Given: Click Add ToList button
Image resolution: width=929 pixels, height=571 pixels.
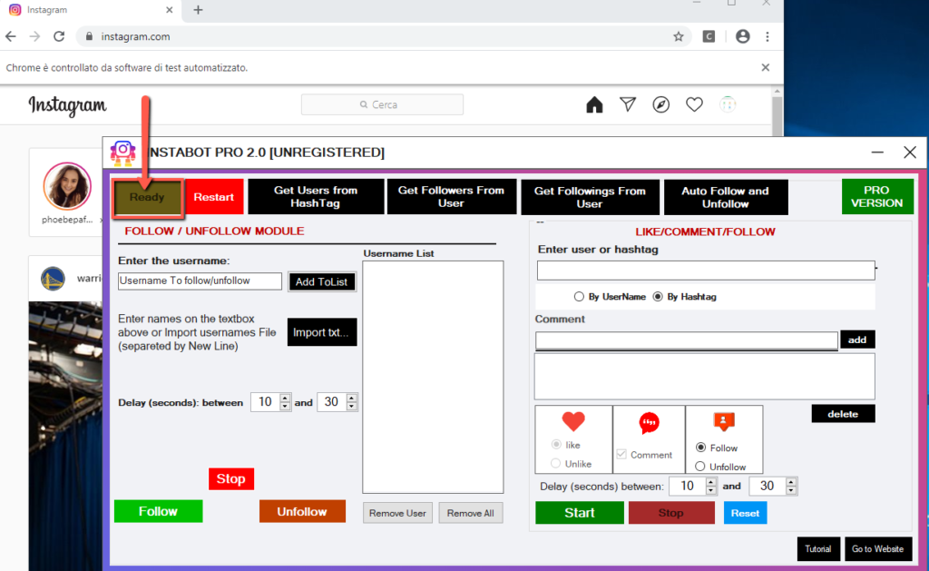Looking at the screenshot, I should pos(322,281).
